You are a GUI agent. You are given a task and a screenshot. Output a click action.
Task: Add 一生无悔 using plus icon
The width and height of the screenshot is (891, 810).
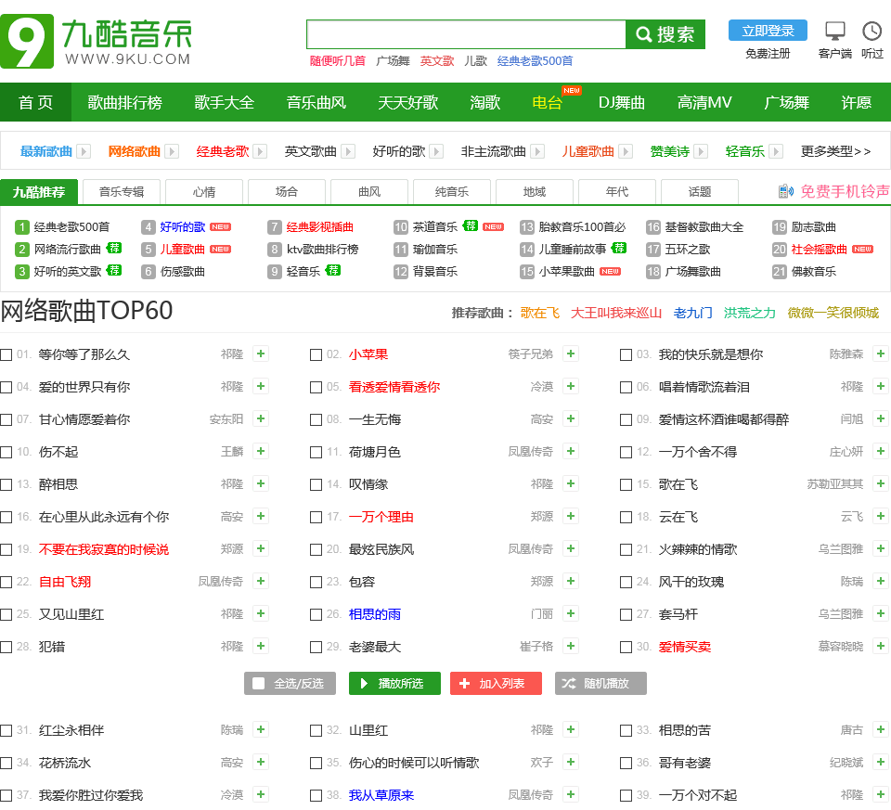pos(571,418)
